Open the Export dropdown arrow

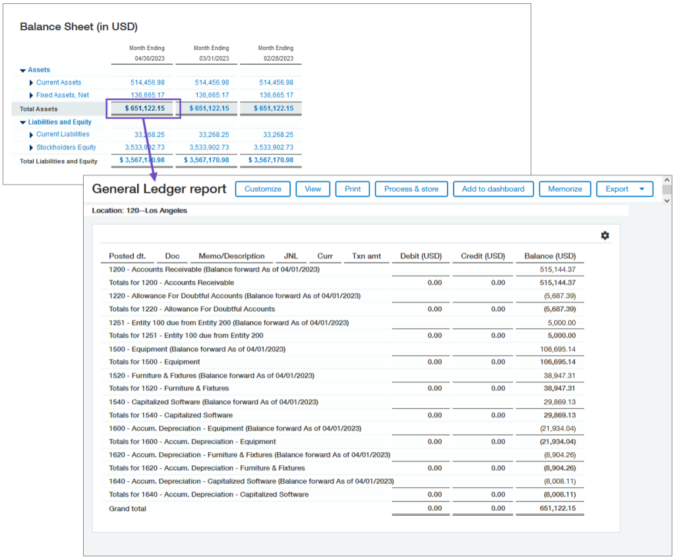click(x=641, y=189)
